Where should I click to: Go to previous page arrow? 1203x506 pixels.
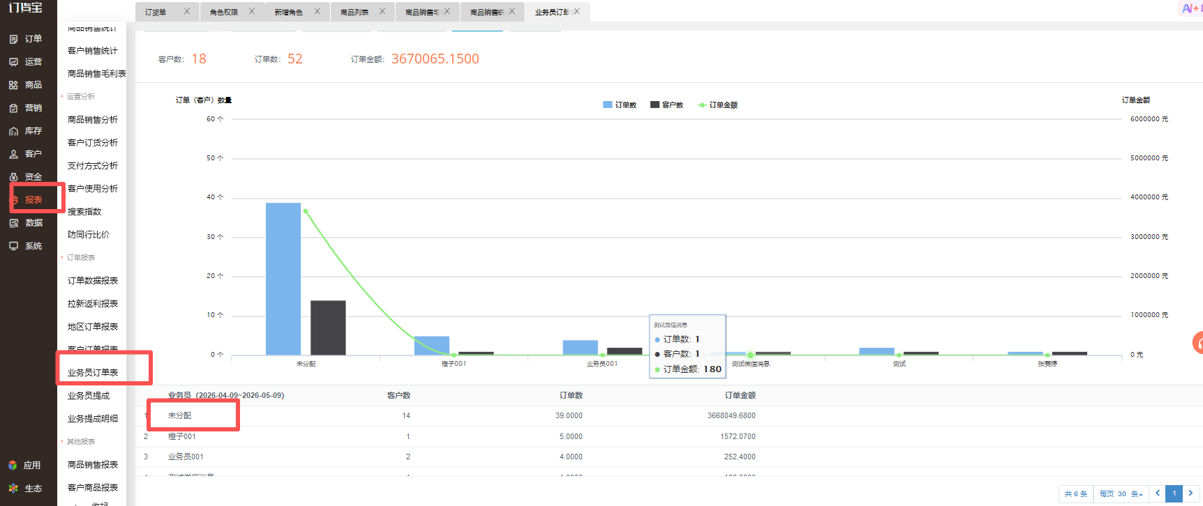point(1158,493)
